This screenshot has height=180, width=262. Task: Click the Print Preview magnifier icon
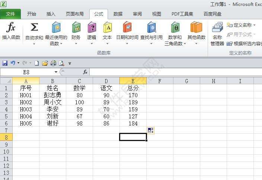click(61, 63)
